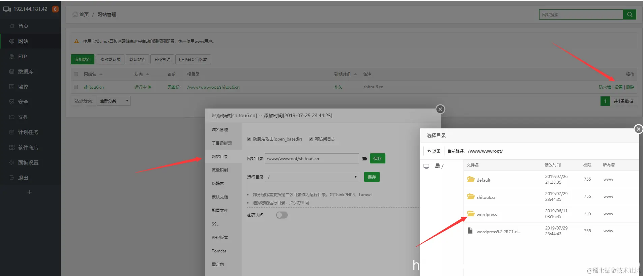
Task: Open the 安全 shield icon
Action: pos(12,102)
